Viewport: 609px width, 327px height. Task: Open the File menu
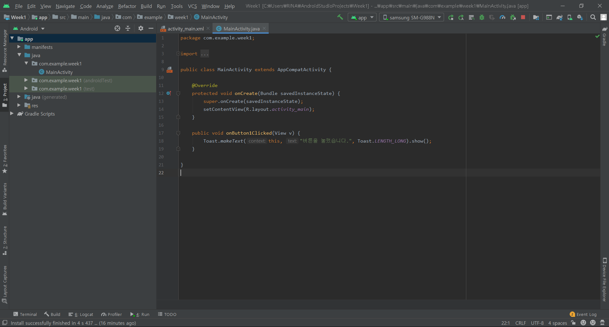[x=19, y=6]
